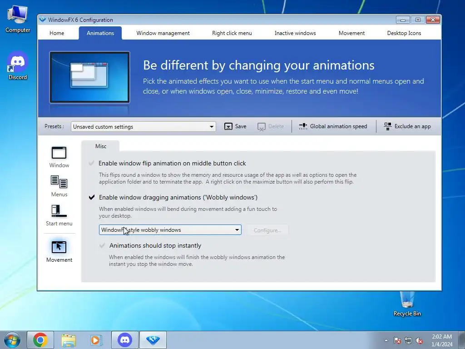Click the Save preset disk icon
Screen dimensions: 465x349
click(228, 126)
